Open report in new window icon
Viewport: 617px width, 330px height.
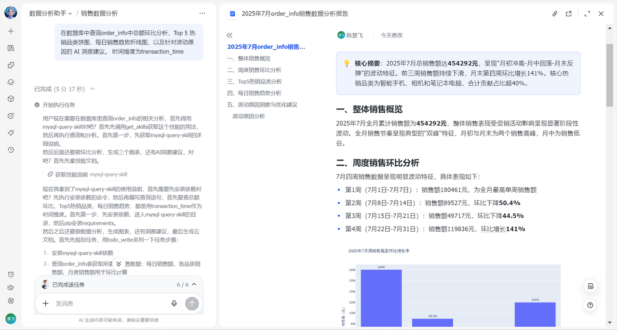[x=569, y=14]
